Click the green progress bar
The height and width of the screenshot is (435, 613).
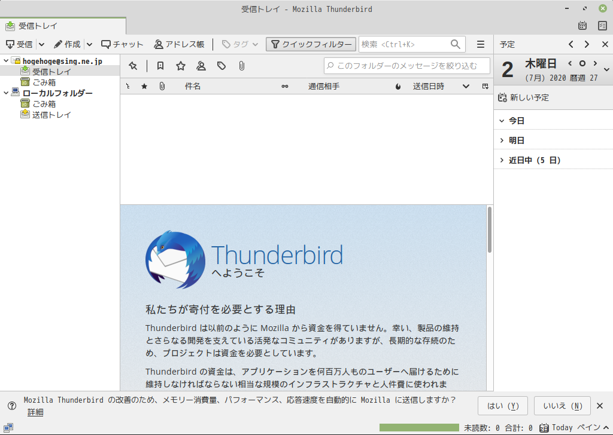pos(419,428)
